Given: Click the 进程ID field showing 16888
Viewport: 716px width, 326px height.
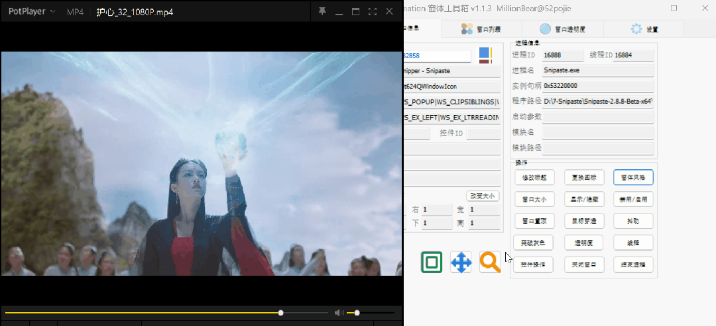Looking at the screenshot, I should (x=563, y=55).
